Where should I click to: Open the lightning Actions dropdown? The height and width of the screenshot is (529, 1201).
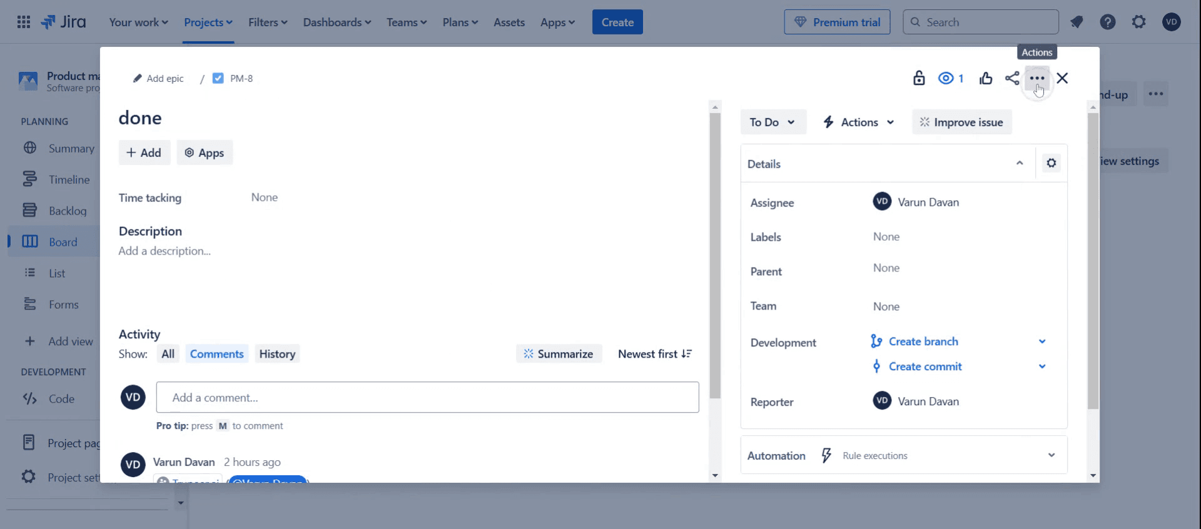pos(859,122)
